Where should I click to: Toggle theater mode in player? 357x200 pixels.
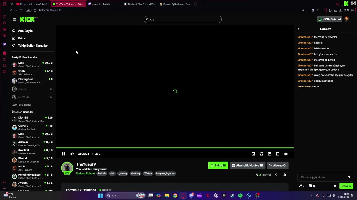[x=269, y=154]
